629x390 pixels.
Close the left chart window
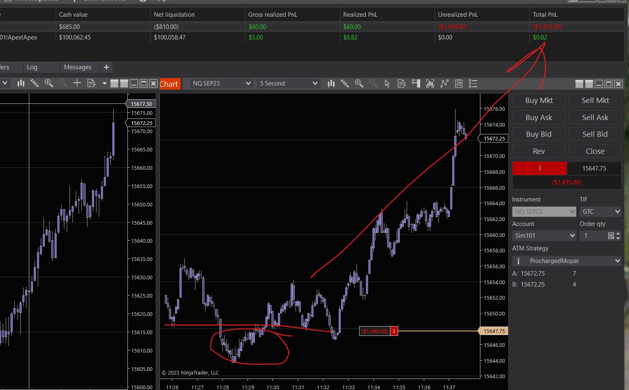pos(153,83)
